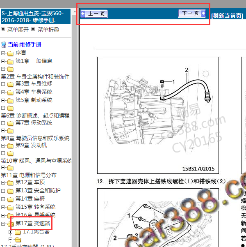The image size is (246, 247).
Task: Expand the 第2章 车身金属构件 node
Action: (3, 69)
